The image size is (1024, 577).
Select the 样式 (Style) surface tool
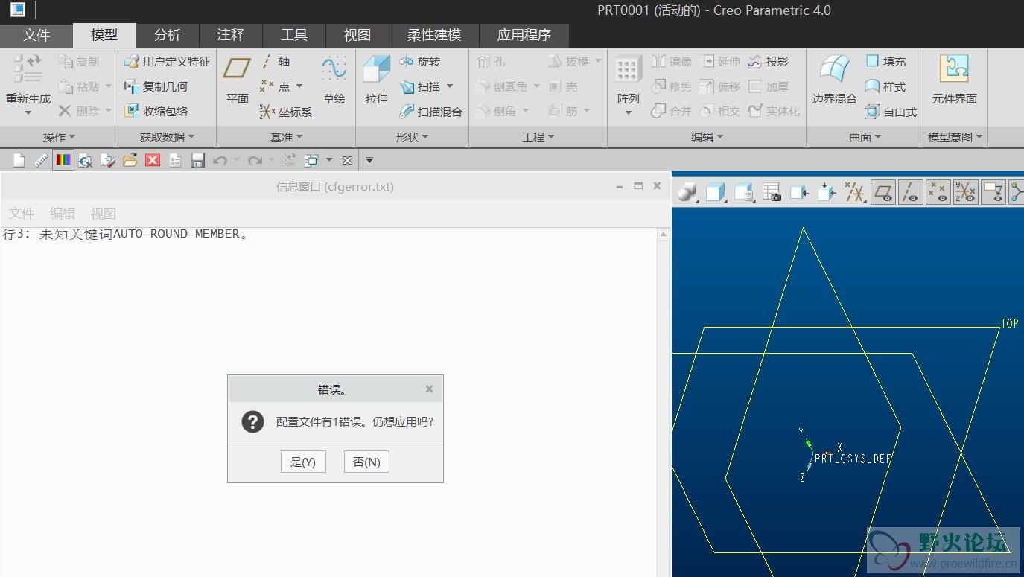pyautogui.click(x=885, y=86)
